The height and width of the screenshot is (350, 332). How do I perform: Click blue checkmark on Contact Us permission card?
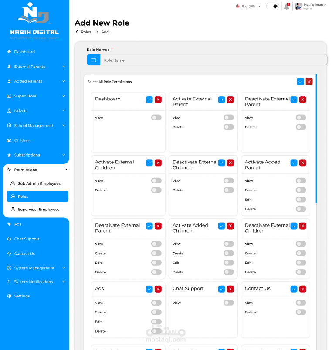click(294, 289)
